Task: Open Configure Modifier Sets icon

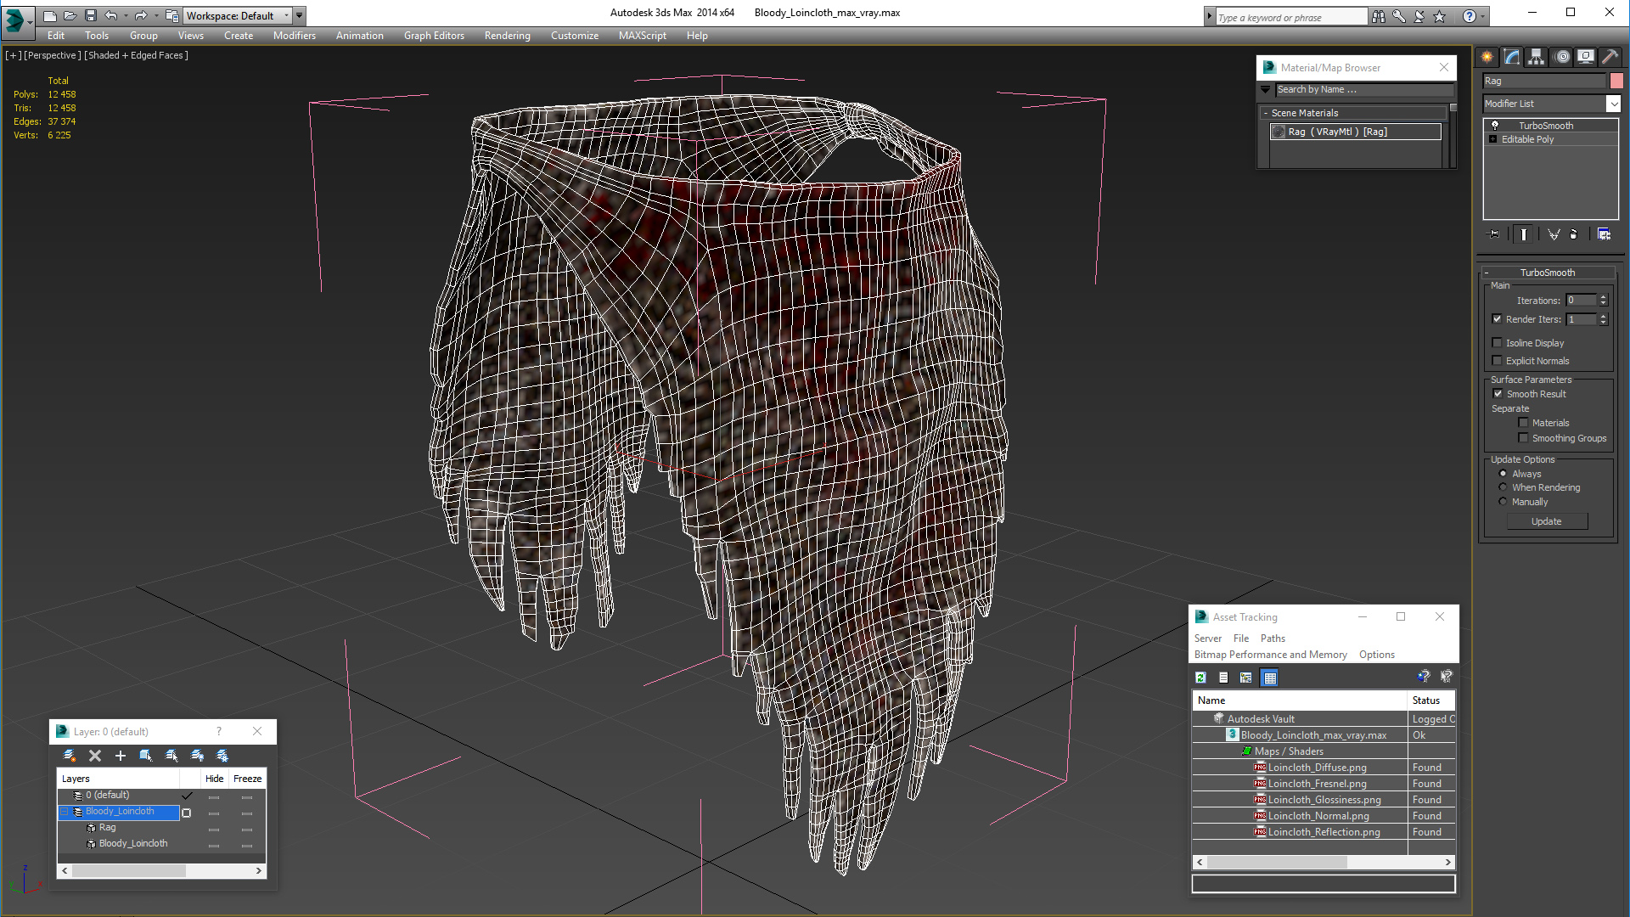Action: click(1604, 234)
